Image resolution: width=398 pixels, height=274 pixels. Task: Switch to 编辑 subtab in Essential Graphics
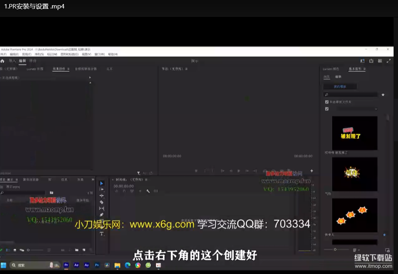pyautogui.click(x=338, y=77)
